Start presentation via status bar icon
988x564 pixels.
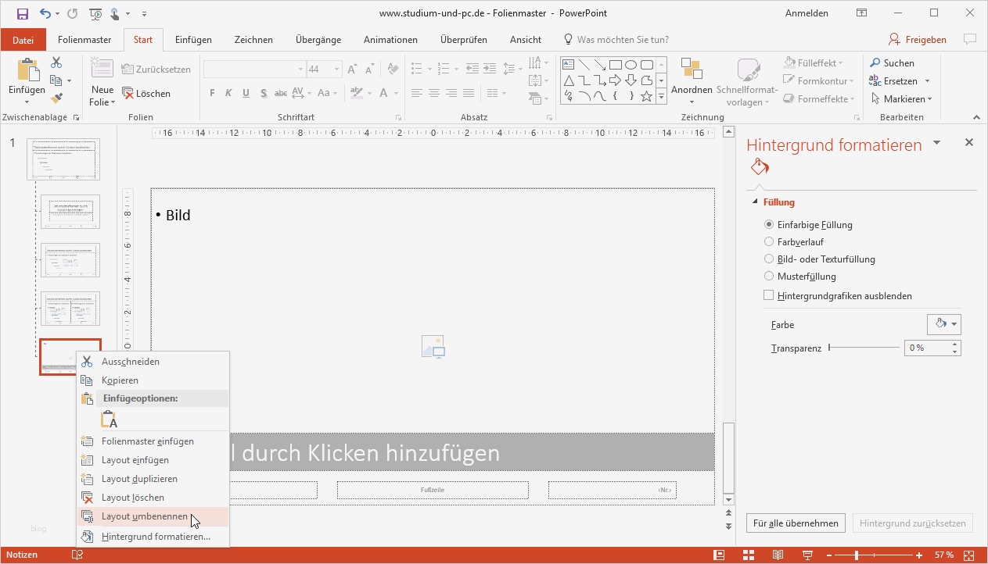click(x=807, y=555)
